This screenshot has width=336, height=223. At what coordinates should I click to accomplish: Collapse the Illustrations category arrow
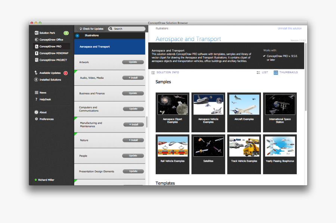[x=77, y=35]
